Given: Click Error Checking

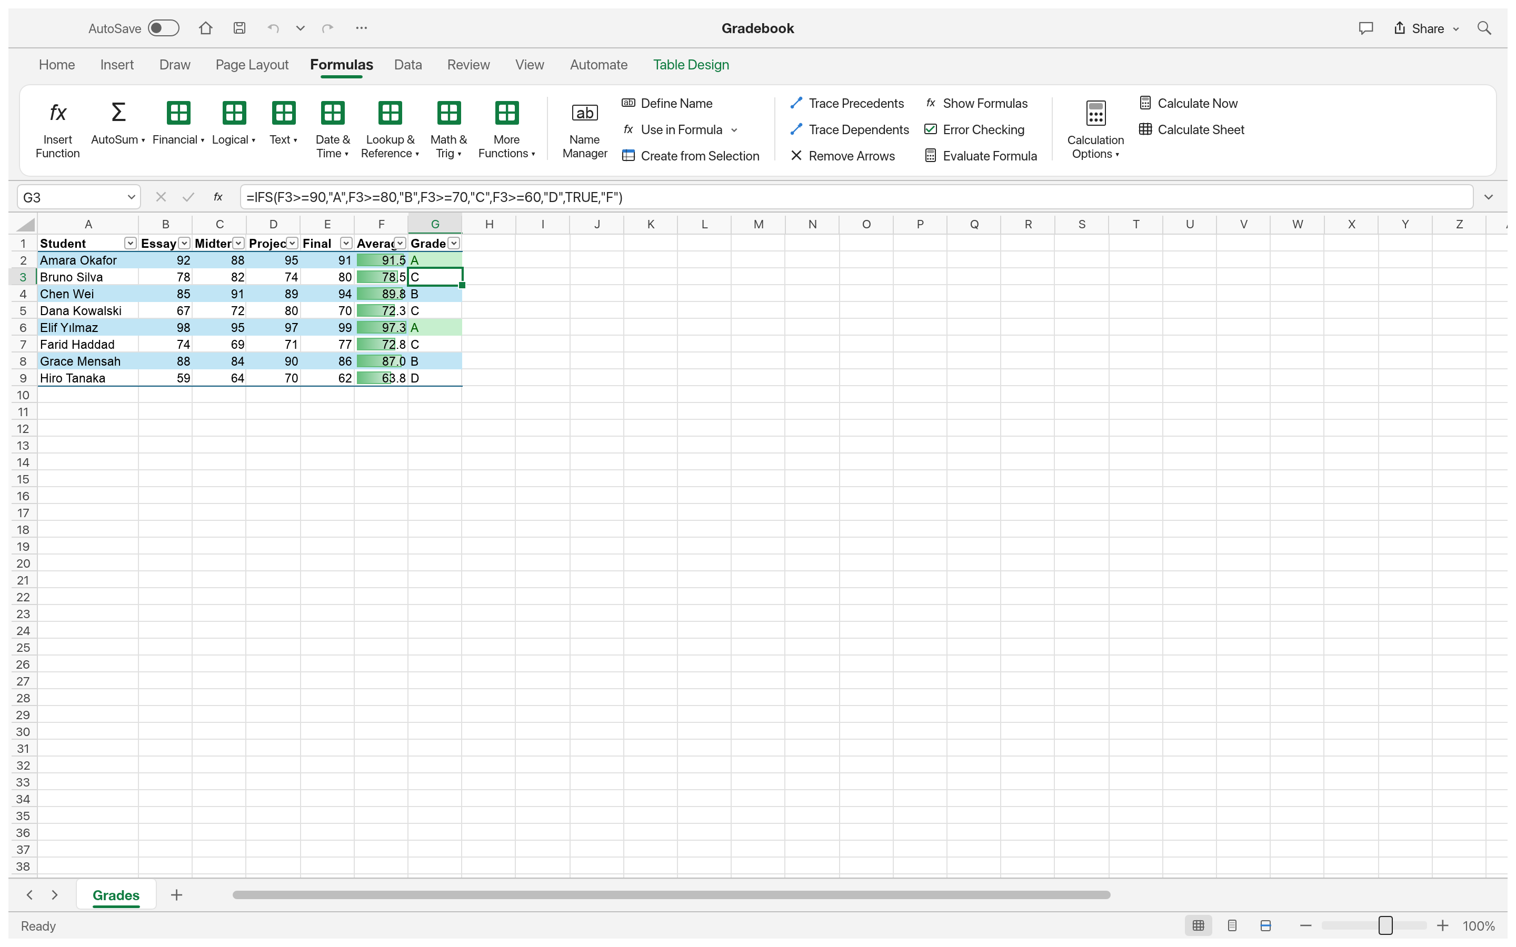Looking at the screenshot, I should (x=975, y=129).
